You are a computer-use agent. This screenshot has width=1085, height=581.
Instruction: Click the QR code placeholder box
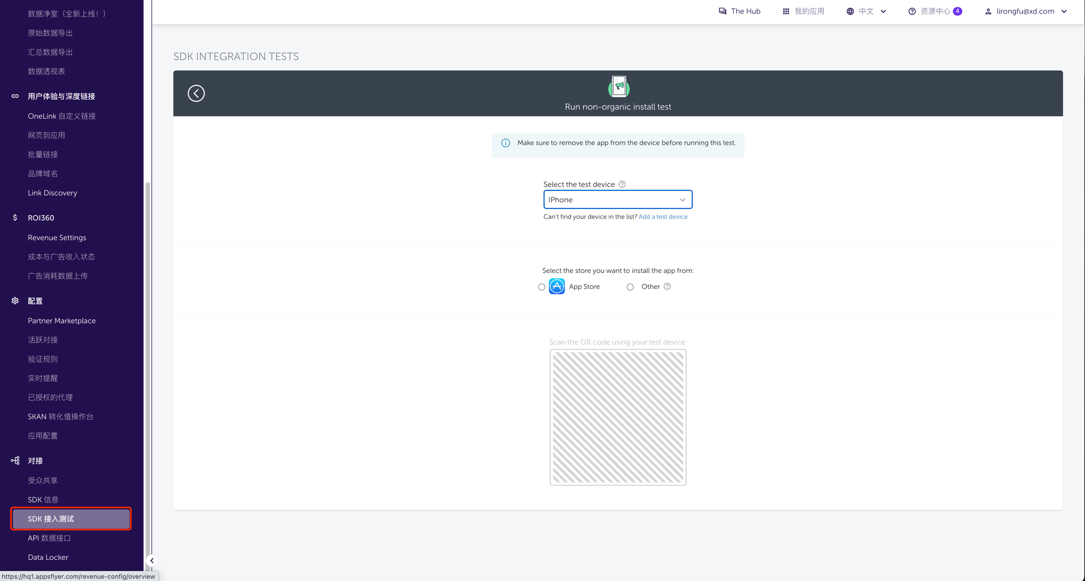pyautogui.click(x=618, y=417)
